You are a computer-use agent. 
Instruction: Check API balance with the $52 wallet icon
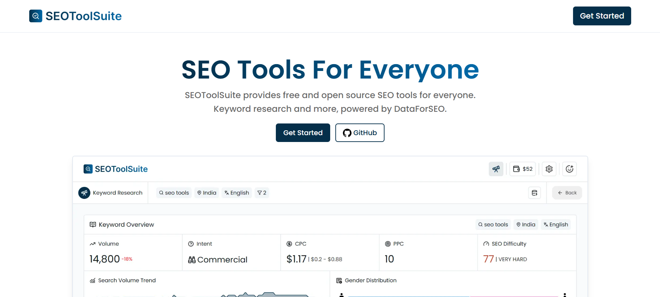point(522,169)
